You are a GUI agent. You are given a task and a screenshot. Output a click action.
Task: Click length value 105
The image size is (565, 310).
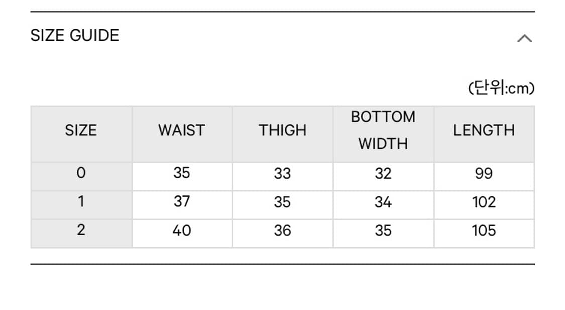point(484,230)
